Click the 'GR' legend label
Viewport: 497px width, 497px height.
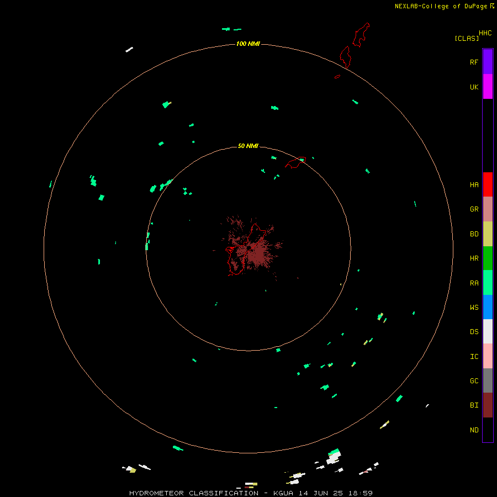coord(474,209)
